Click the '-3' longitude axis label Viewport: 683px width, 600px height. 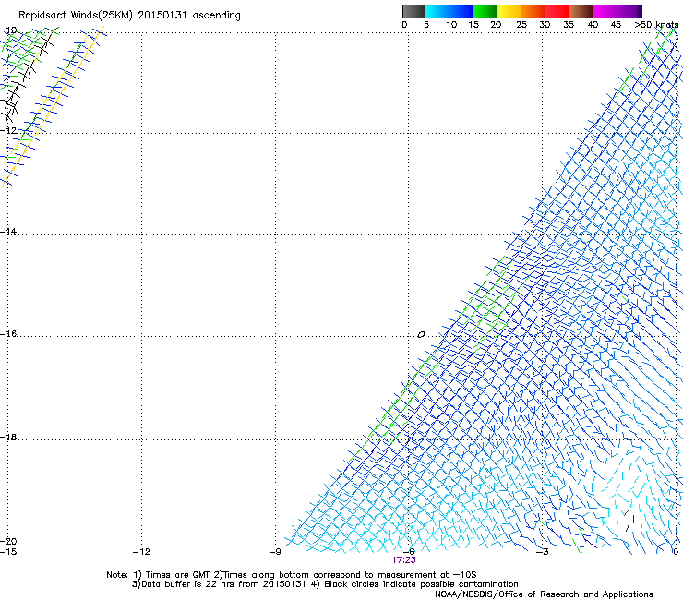pyautogui.click(x=542, y=552)
